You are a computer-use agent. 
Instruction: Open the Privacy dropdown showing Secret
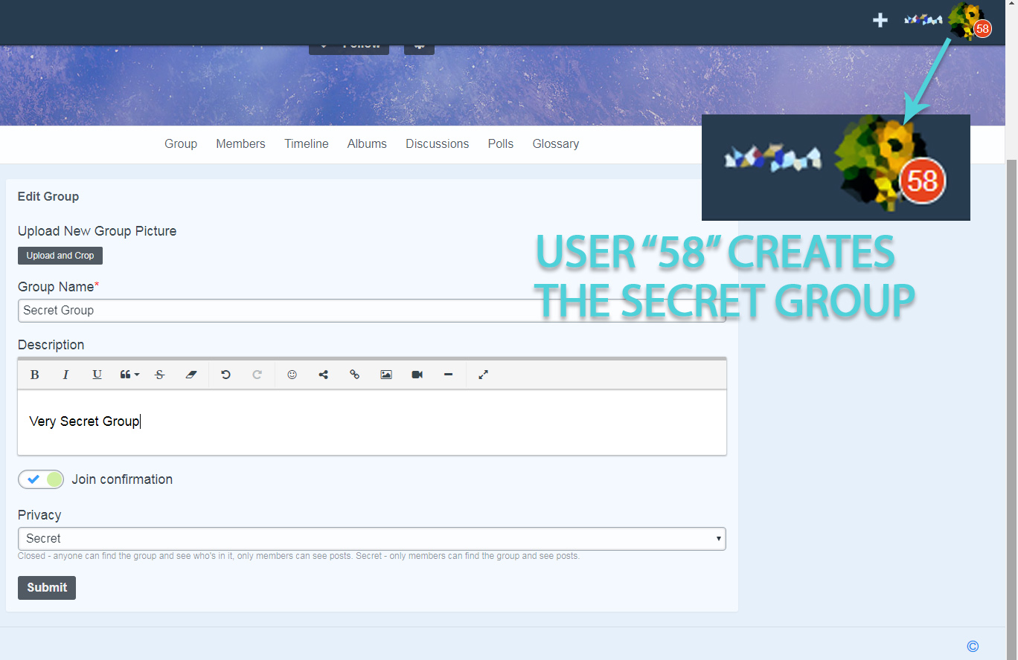[x=371, y=538]
